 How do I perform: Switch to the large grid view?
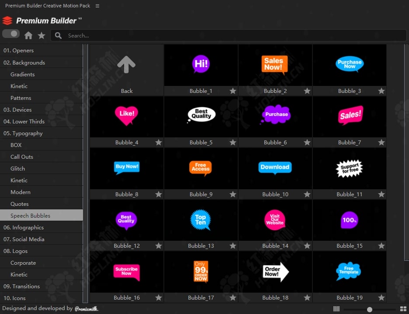tap(403, 309)
